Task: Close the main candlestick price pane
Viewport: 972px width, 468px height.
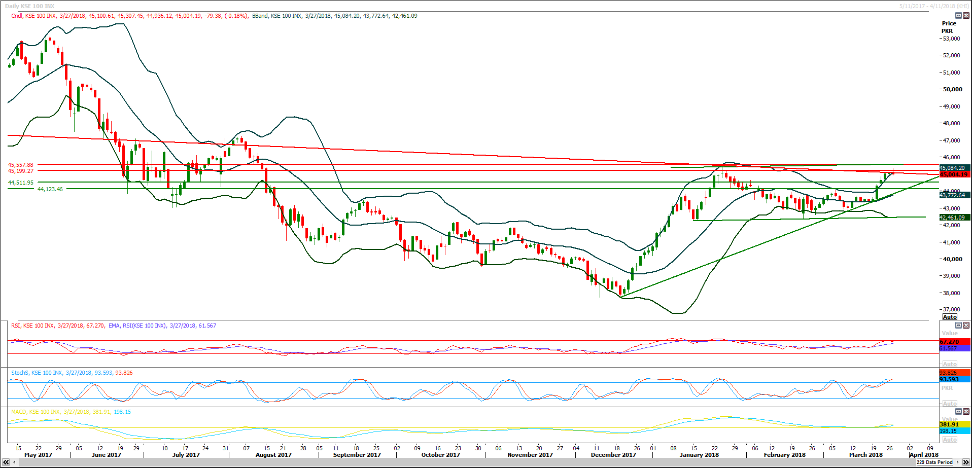Action: pos(966,16)
